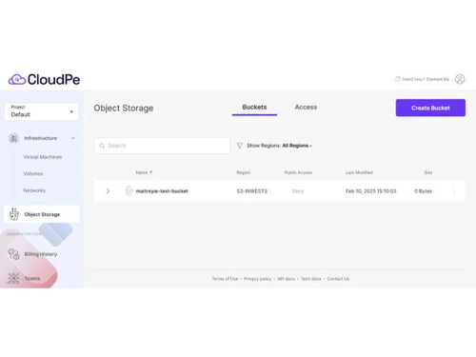Open Networks in the sidebar

34,190
